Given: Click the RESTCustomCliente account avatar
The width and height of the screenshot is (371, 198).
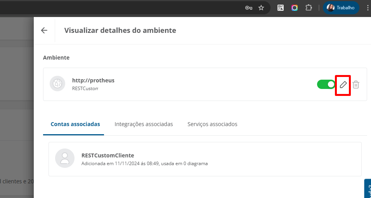Looking at the screenshot, I should [x=65, y=158].
